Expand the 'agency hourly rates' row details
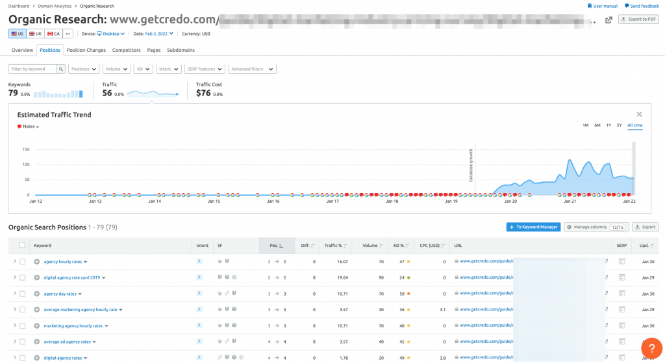Screen dimensions: 665x363 coord(15,261)
